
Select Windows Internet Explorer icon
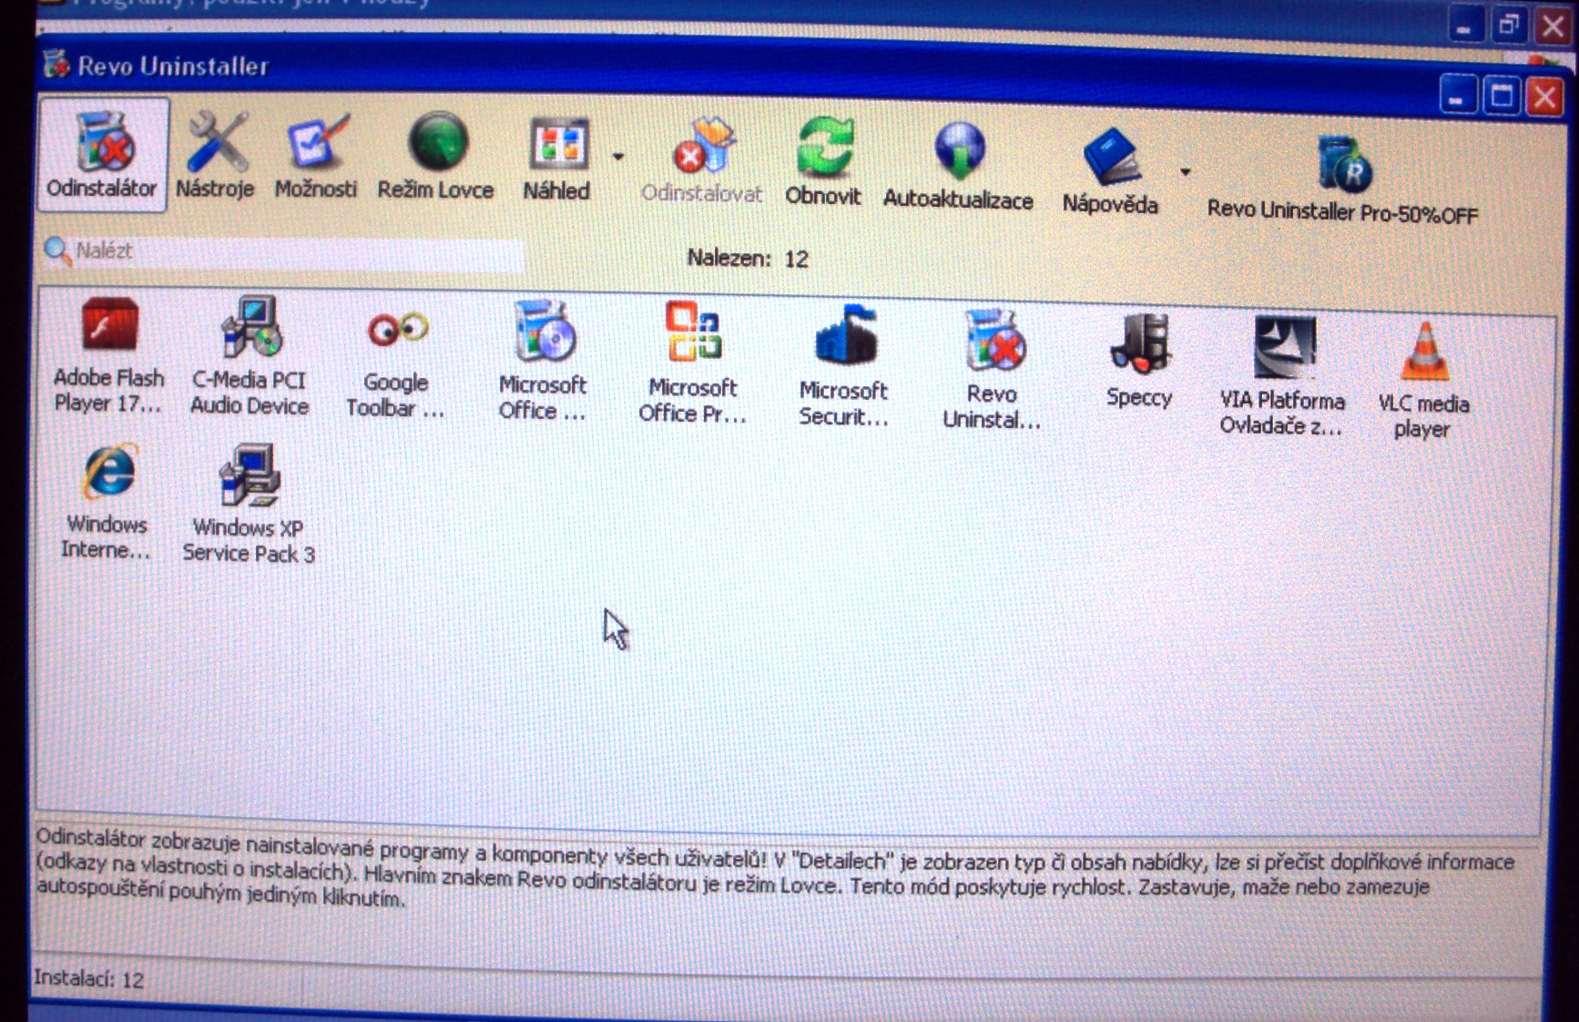pyautogui.click(x=107, y=502)
